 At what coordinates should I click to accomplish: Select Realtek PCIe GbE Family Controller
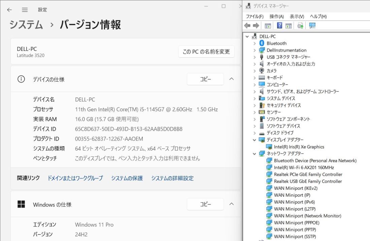[x=308, y=174]
